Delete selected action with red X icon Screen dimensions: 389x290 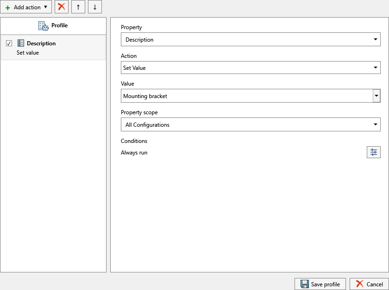61,7
